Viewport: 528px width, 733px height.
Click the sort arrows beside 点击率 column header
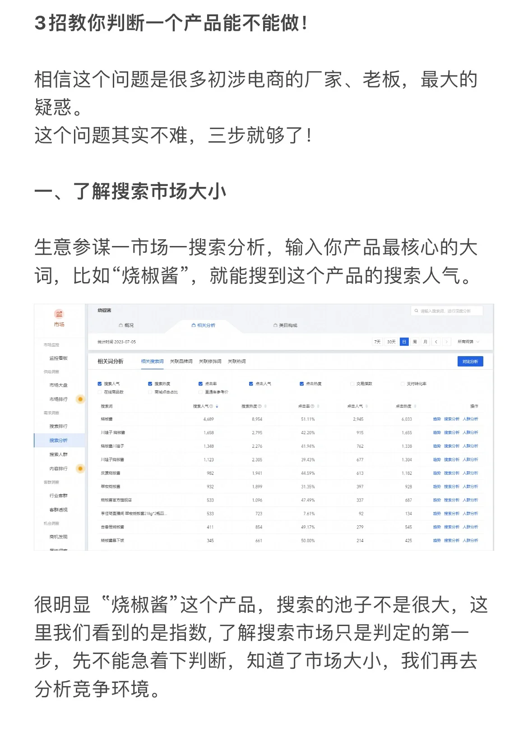tap(318, 406)
